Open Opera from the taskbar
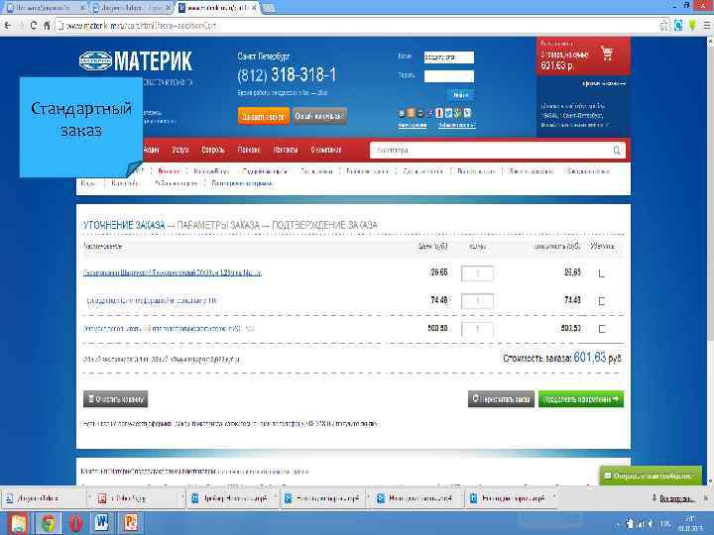 (75, 523)
